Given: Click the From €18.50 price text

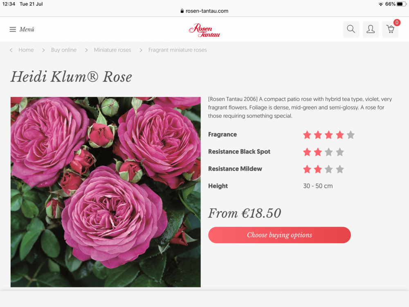Looking at the screenshot, I should (x=245, y=213).
